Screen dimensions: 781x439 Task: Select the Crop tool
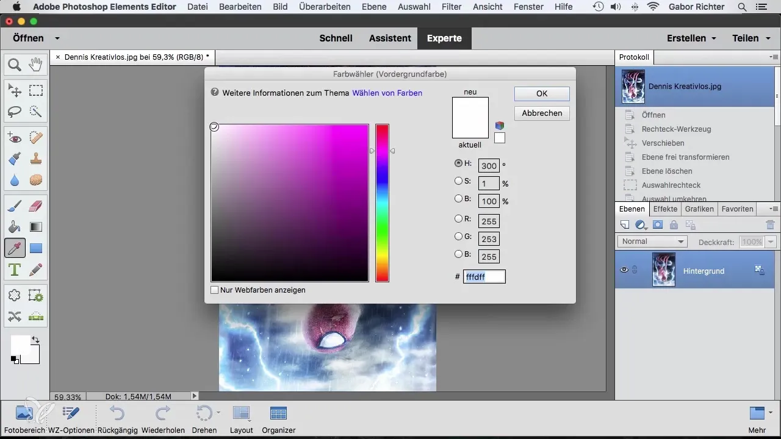click(x=15, y=296)
